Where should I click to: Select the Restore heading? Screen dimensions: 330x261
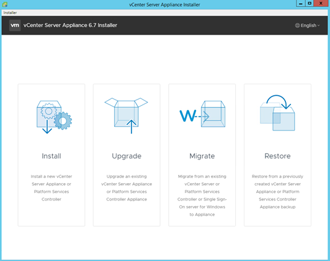pos(277,156)
